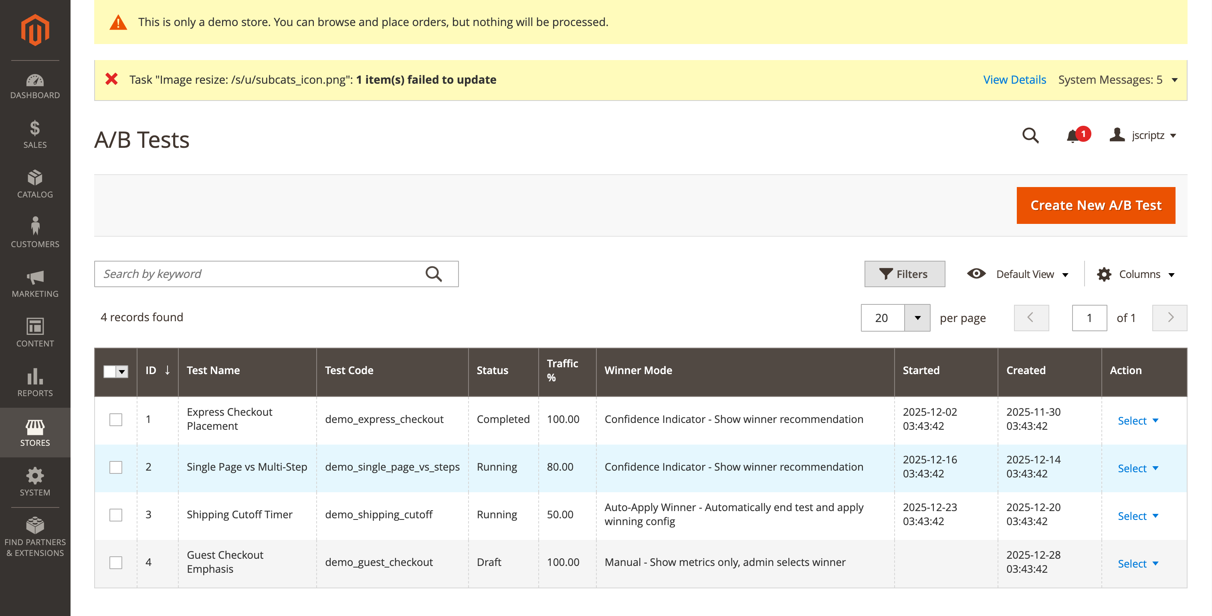This screenshot has width=1212, height=616.
Task: Check the Guest Checkout Emphasis row
Action: point(116,562)
